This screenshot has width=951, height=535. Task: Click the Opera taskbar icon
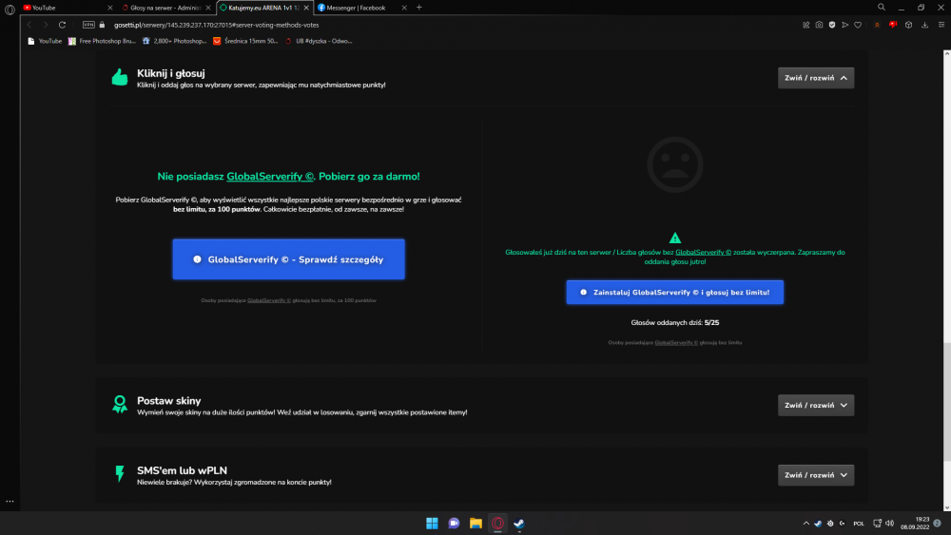coord(497,524)
